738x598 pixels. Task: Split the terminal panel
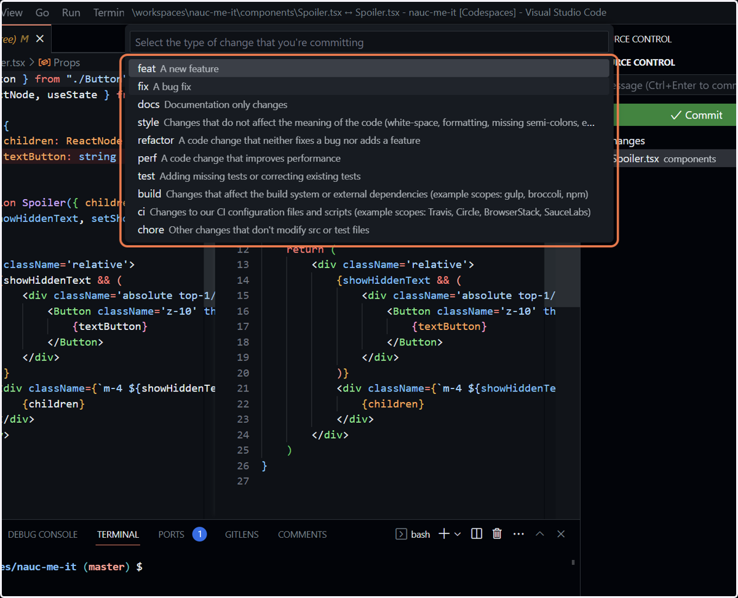point(477,534)
